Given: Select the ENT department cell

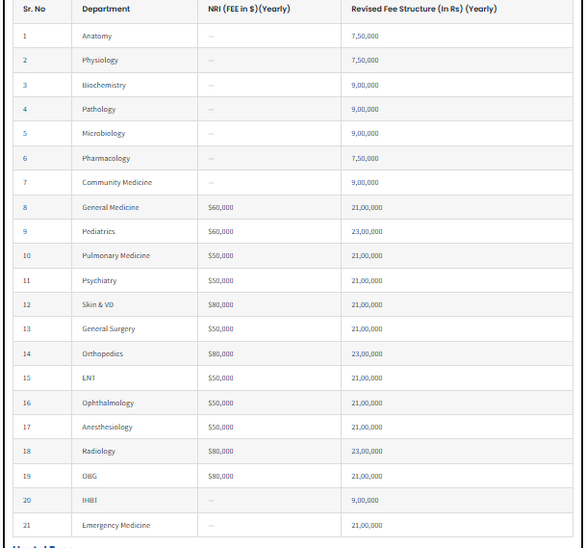Looking at the screenshot, I should (89, 378).
